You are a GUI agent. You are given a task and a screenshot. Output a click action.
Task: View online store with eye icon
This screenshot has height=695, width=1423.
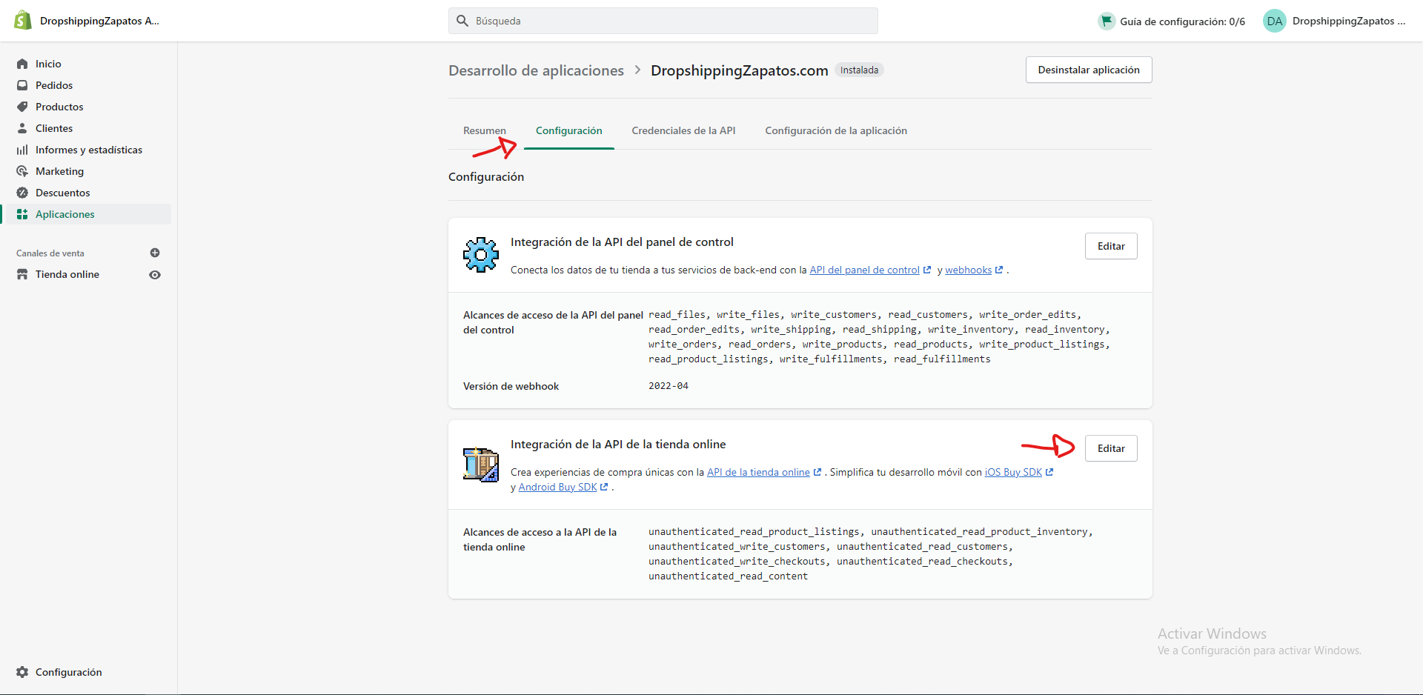click(155, 274)
